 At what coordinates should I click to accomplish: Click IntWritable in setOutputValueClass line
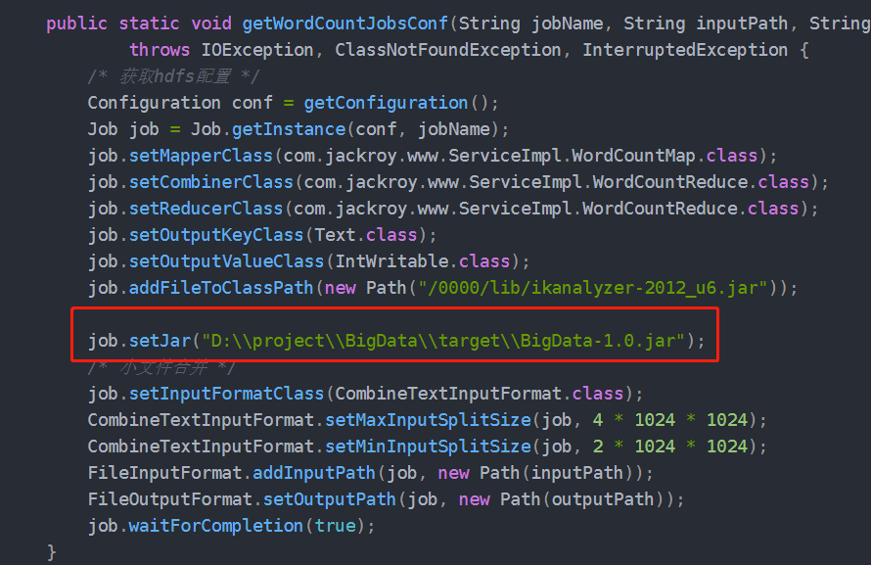coord(392,261)
